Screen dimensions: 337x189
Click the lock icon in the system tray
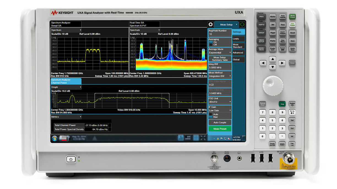pyautogui.click(x=218, y=138)
